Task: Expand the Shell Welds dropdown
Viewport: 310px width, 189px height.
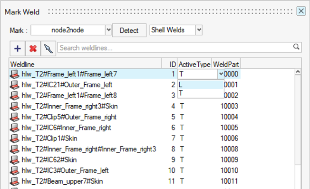Action: point(199,30)
